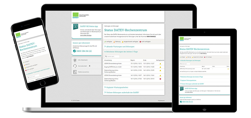Click the yellow 'eingeschränkt verfügbar' legend icon on laptop
The image size is (251, 118).
[123, 42]
